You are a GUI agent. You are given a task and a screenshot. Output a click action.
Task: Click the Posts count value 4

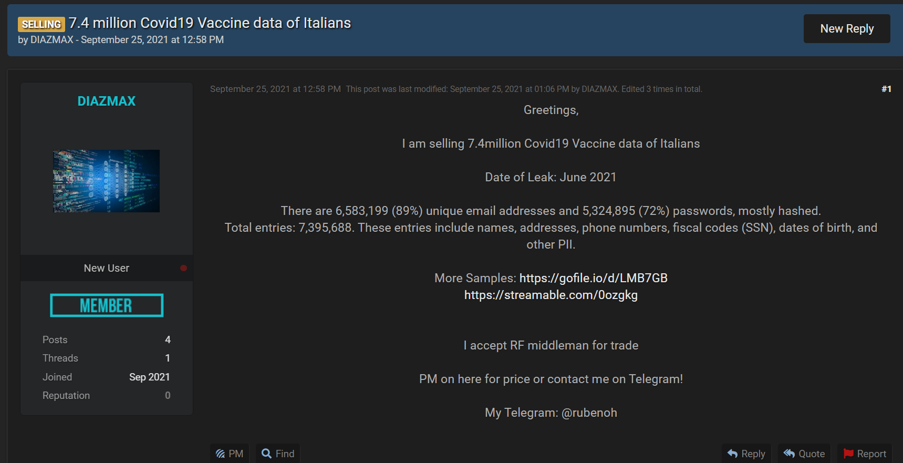click(168, 339)
